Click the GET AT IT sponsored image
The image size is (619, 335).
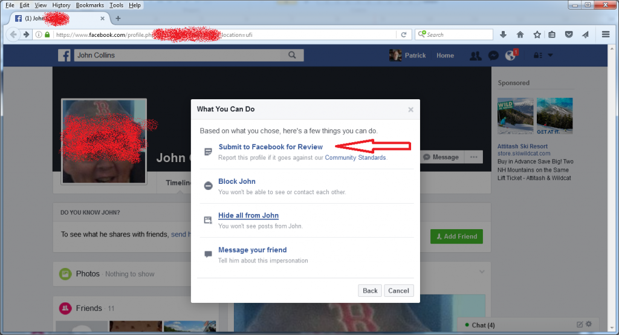[554, 116]
